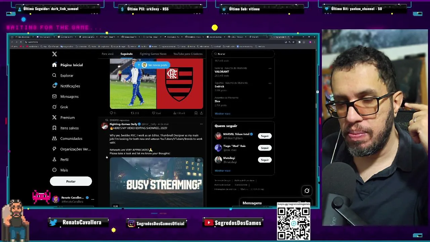
Task: Open the floating Grok button
Action: point(307,191)
